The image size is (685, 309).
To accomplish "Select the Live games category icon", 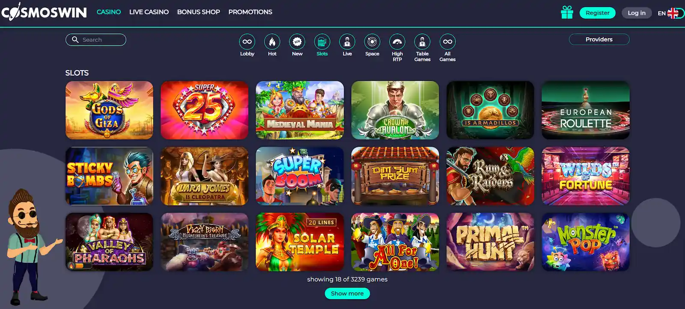I will [347, 42].
